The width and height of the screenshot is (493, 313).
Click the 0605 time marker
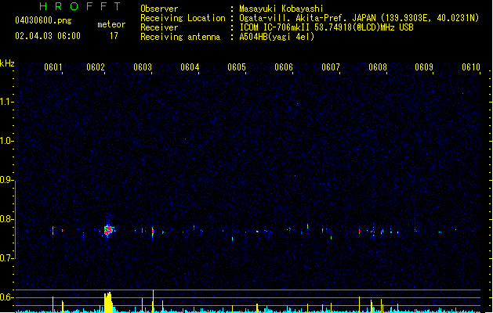[x=237, y=67]
